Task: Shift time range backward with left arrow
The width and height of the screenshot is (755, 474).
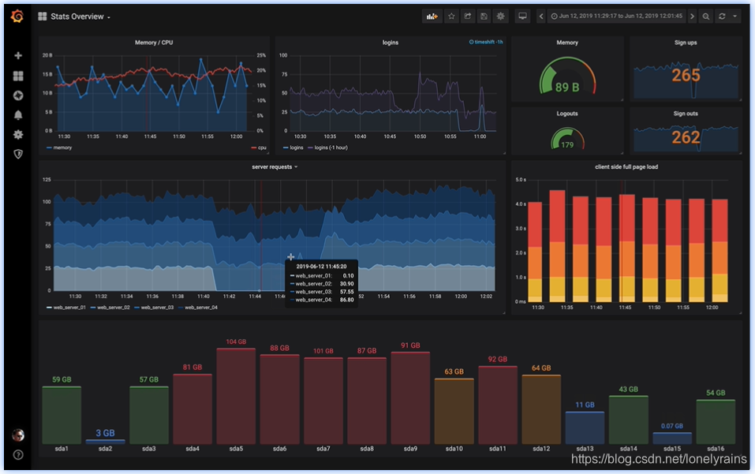Action: (x=540, y=17)
